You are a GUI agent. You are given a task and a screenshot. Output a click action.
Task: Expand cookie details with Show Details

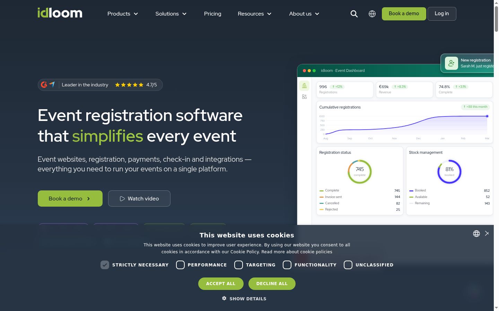[244, 299]
